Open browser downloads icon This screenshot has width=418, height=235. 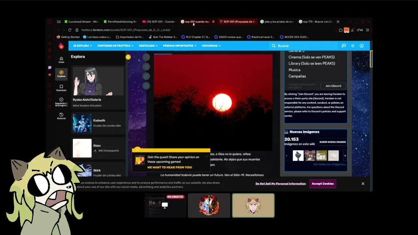[x=352, y=30]
